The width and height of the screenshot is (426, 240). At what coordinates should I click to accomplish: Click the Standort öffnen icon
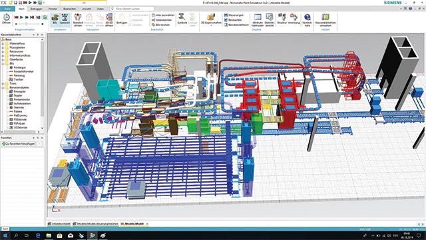pos(78,20)
